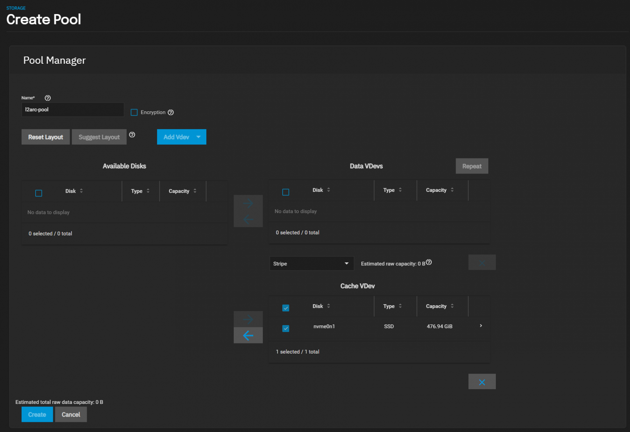The image size is (630, 432).
Task: Uncheck the nvme0n1 disk checkbox
Action: point(286,328)
